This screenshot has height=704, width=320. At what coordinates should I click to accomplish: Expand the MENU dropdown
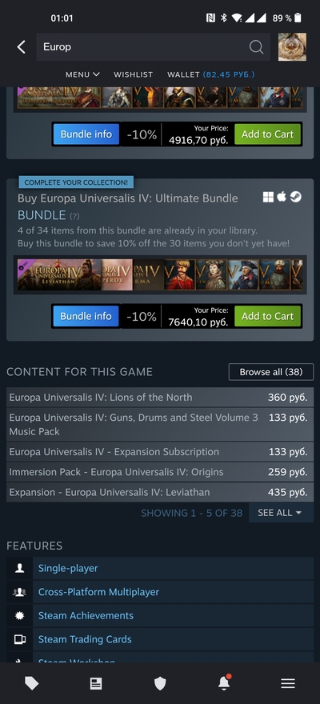(82, 74)
